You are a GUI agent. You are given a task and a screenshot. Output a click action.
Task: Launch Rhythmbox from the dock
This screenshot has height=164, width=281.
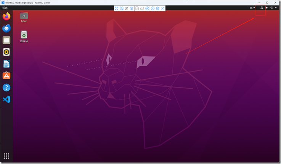coord(6,52)
